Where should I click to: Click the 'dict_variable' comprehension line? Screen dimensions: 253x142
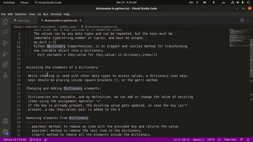[x=97, y=55]
